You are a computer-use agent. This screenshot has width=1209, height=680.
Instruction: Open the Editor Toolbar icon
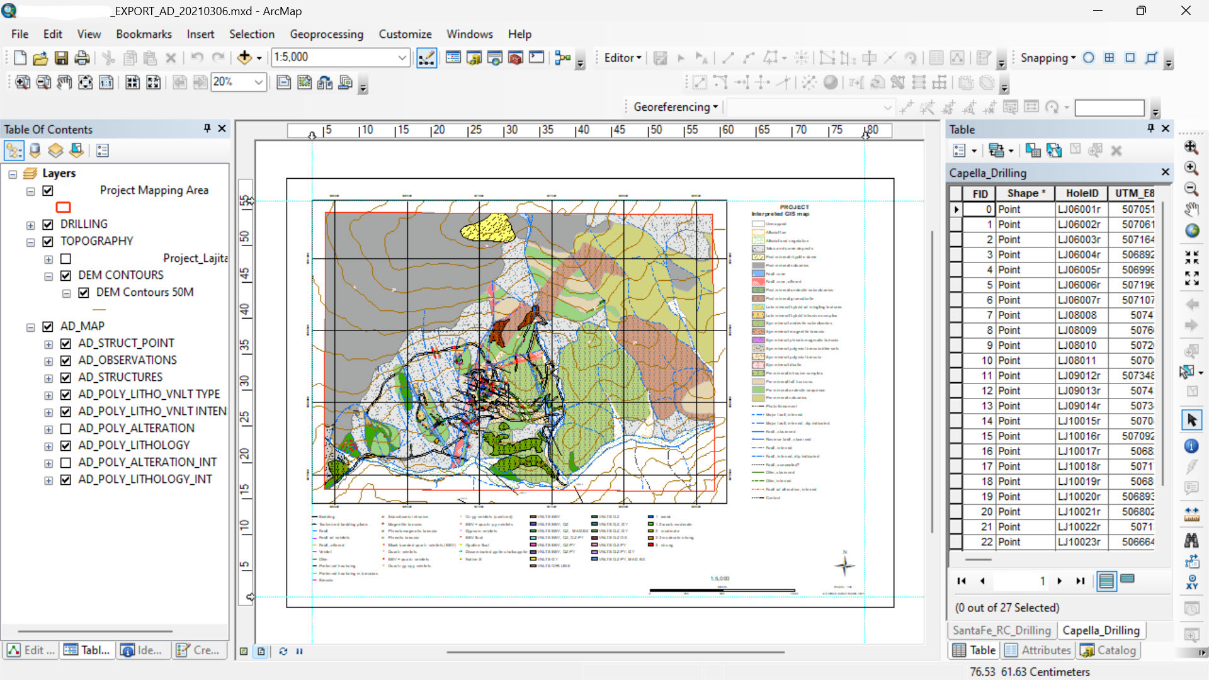click(x=426, y=58)
